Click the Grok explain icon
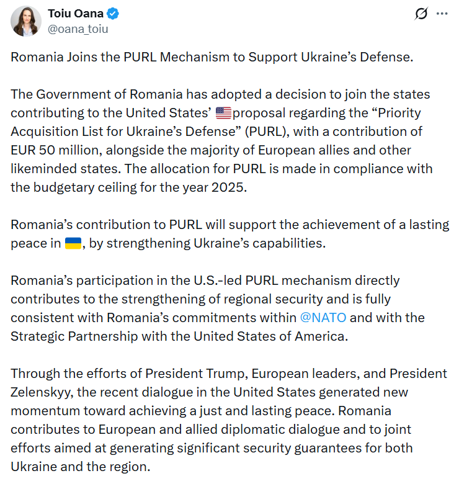 point(421,14)
